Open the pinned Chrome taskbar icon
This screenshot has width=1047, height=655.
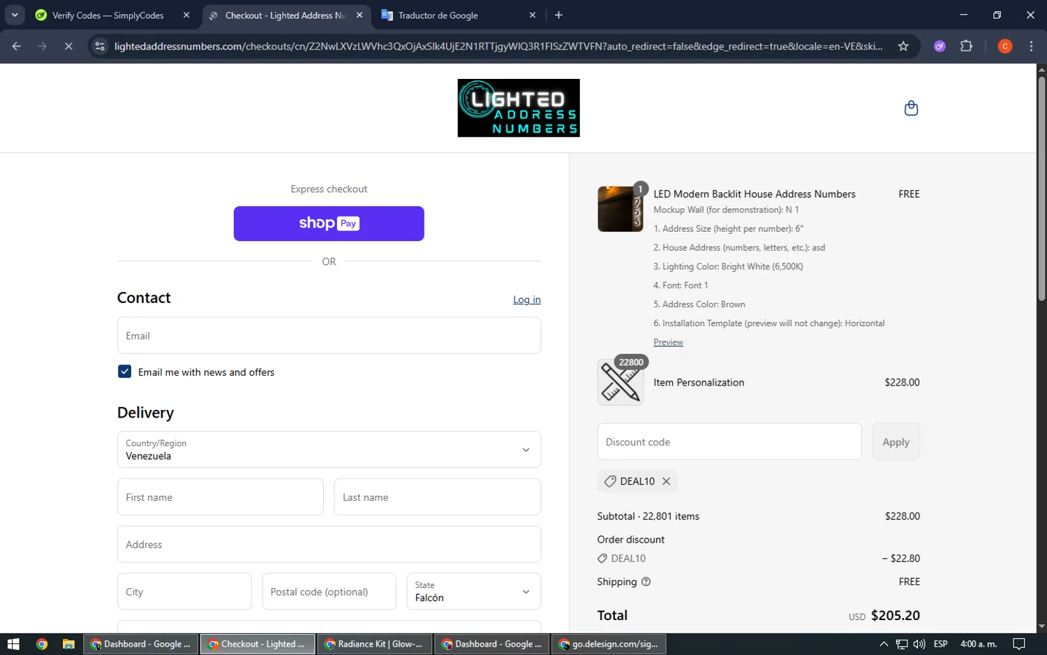pos(42,644)
